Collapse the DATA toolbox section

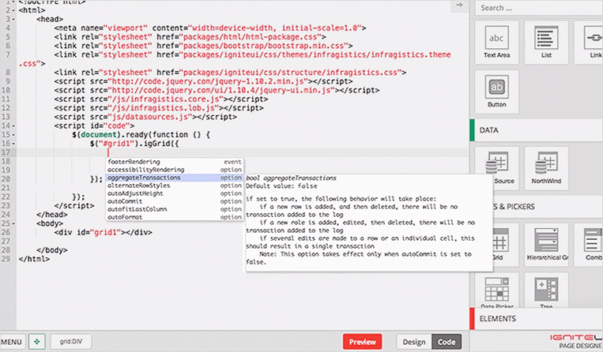click(x=537, y=129)
